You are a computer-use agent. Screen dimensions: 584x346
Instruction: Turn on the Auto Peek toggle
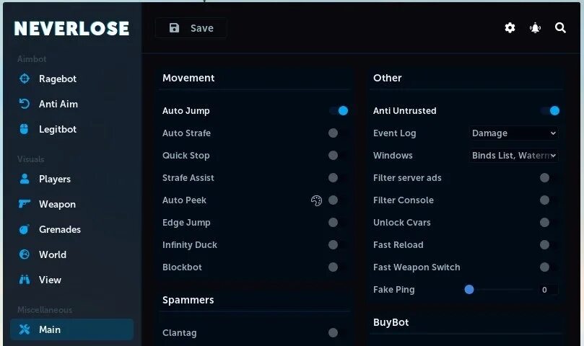338,200
